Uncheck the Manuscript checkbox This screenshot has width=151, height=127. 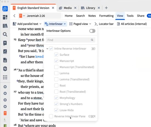coord(56,61)
